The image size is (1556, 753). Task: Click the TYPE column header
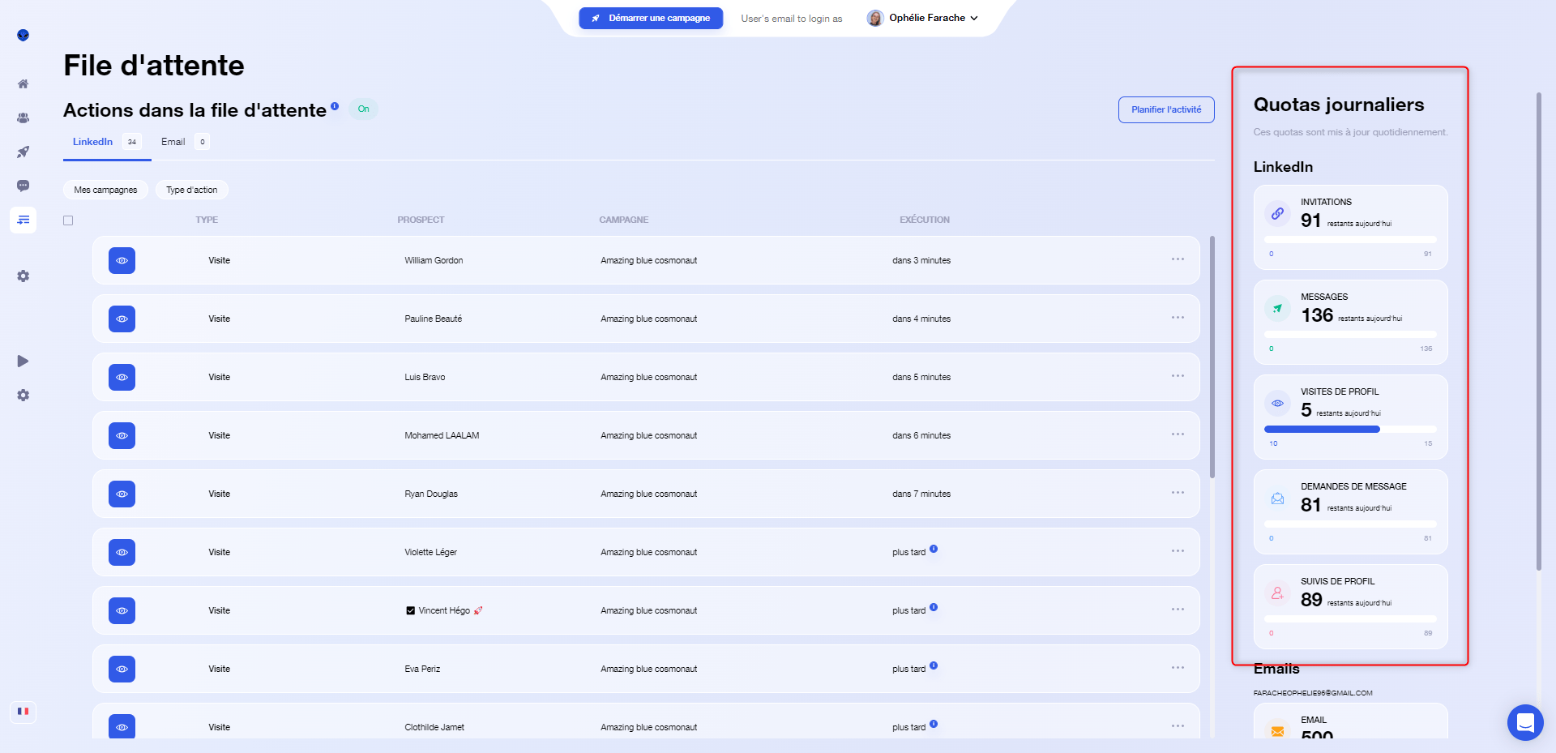pyautogui.click(x=207, y=220)
